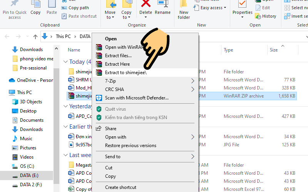
Task: Open Videos in navigation pane
Action: click(23, 157)
